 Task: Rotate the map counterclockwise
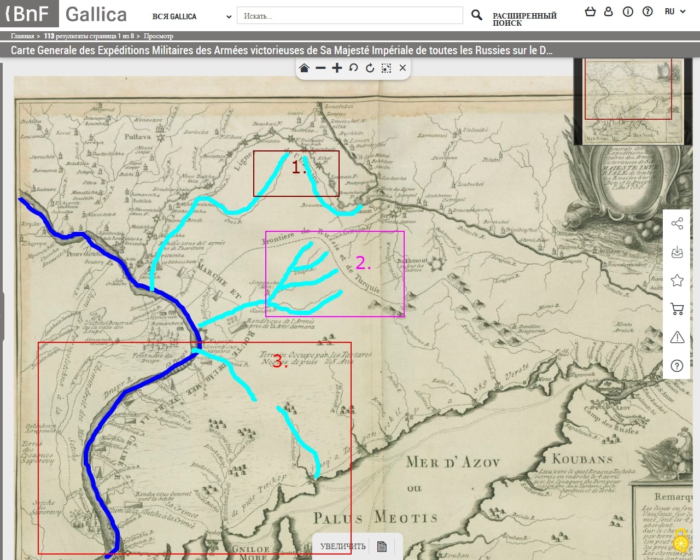pos(354,68)
